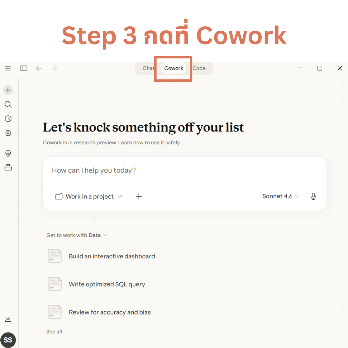Toggle the sidebar panel icon
Screen dimensions: 348x348
24,68
